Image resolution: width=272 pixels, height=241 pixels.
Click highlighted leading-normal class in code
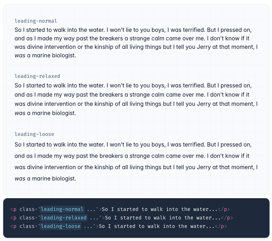tap(62, 209)
